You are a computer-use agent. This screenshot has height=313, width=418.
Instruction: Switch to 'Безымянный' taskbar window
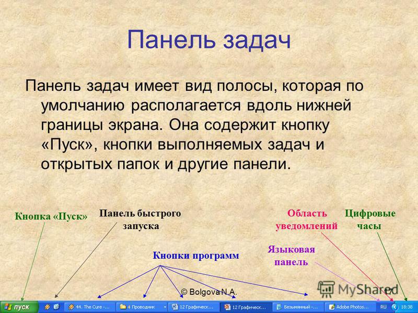[298, 307]
